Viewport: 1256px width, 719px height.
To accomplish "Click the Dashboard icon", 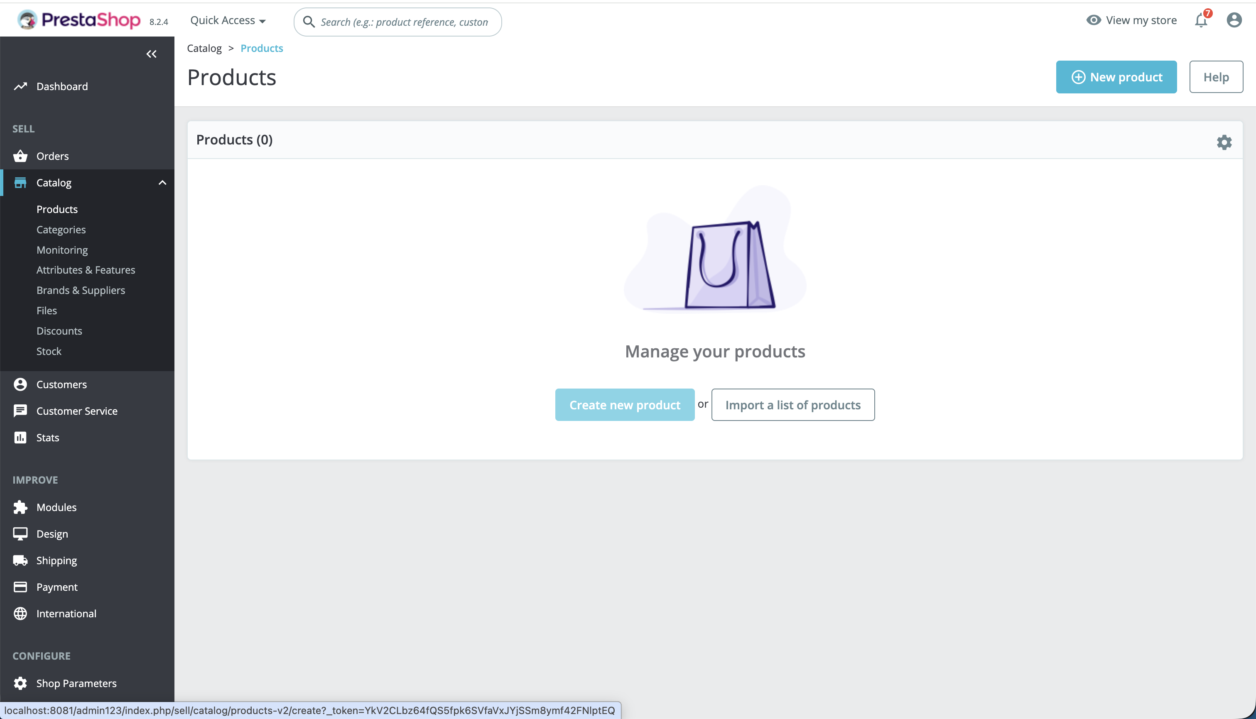I will [x=20, y=86].
